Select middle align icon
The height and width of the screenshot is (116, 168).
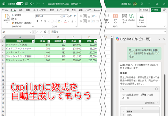pos(85,16)
